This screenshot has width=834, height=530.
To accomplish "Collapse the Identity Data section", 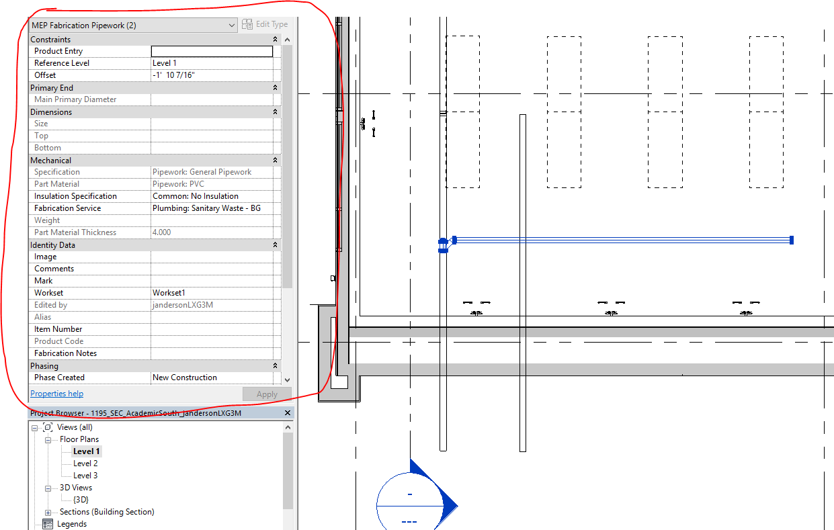I will [274, 245].
